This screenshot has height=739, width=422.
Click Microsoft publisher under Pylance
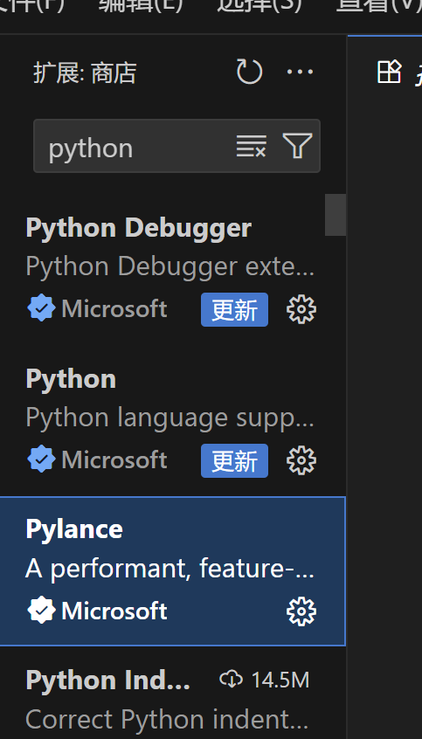tap(114, 611)
